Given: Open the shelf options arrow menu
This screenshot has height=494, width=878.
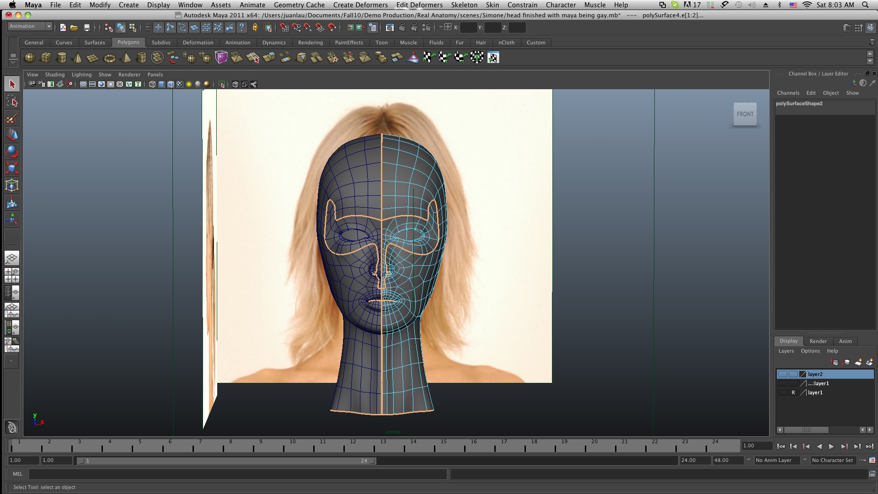Looking at the screenshot, I should [13, 63].
